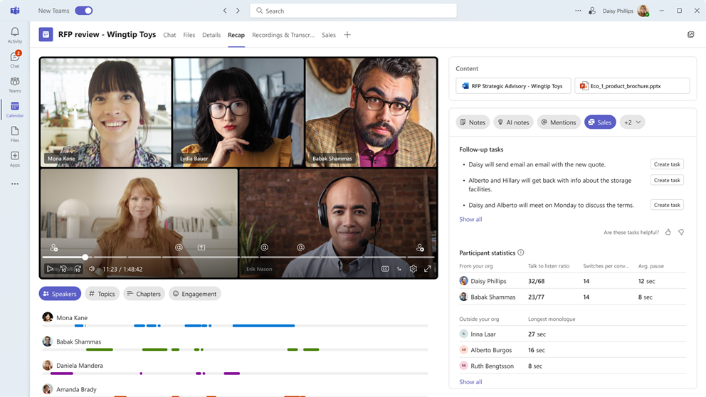Select the Engagement view pill
706x397 pixels.
(195, 293)
